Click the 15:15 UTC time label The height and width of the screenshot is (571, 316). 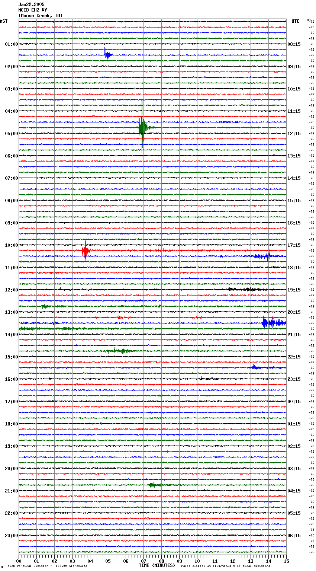click(294, 201)
